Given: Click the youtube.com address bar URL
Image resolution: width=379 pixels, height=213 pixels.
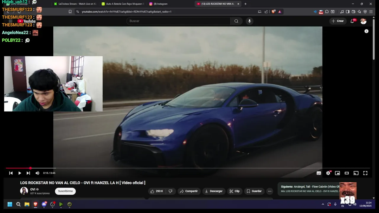Looking at the screenshot, I should tap(126, 12).
